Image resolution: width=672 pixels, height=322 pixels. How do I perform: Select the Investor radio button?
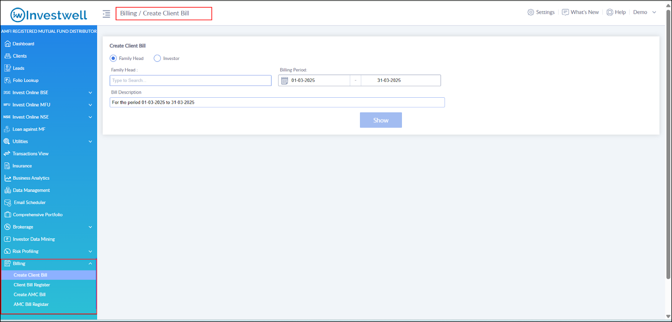click(157, 58)
